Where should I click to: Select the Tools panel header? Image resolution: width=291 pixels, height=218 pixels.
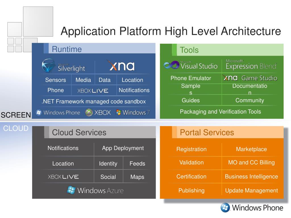point(222,50)
